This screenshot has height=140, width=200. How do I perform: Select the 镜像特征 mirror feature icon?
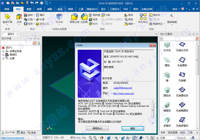(151, 24)
